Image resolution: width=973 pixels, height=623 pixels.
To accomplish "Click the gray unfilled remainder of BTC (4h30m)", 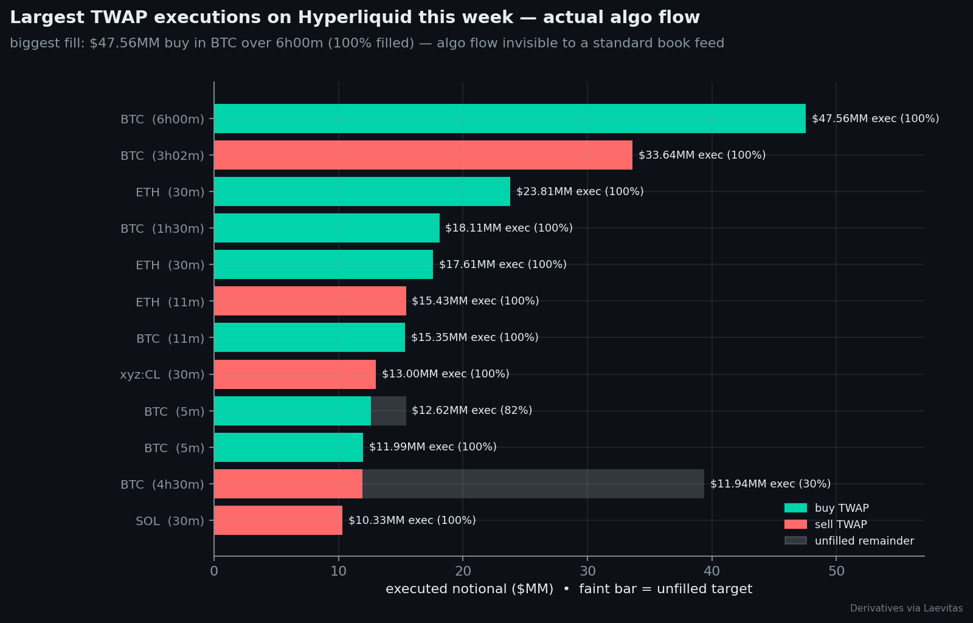I will 533,484.
